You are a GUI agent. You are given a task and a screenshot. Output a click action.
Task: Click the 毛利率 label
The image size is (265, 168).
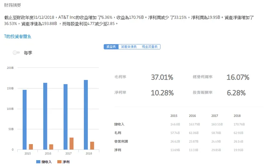(x=120, y=77)
